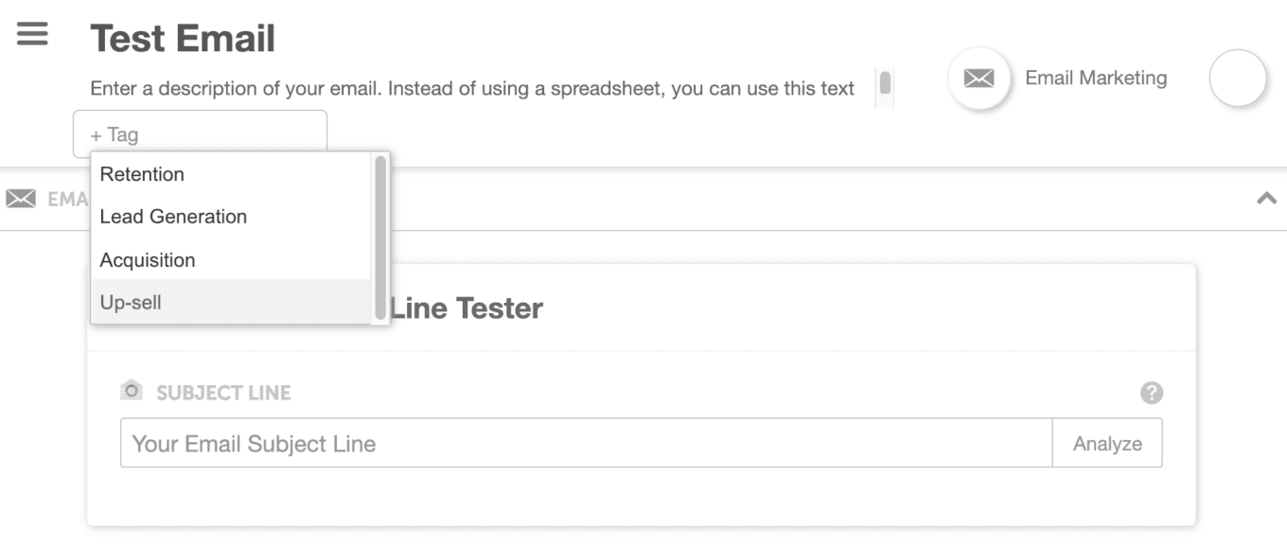Focus the + Tag input box
This screenshot has width=1287, height=547.
tap(200, 134)
